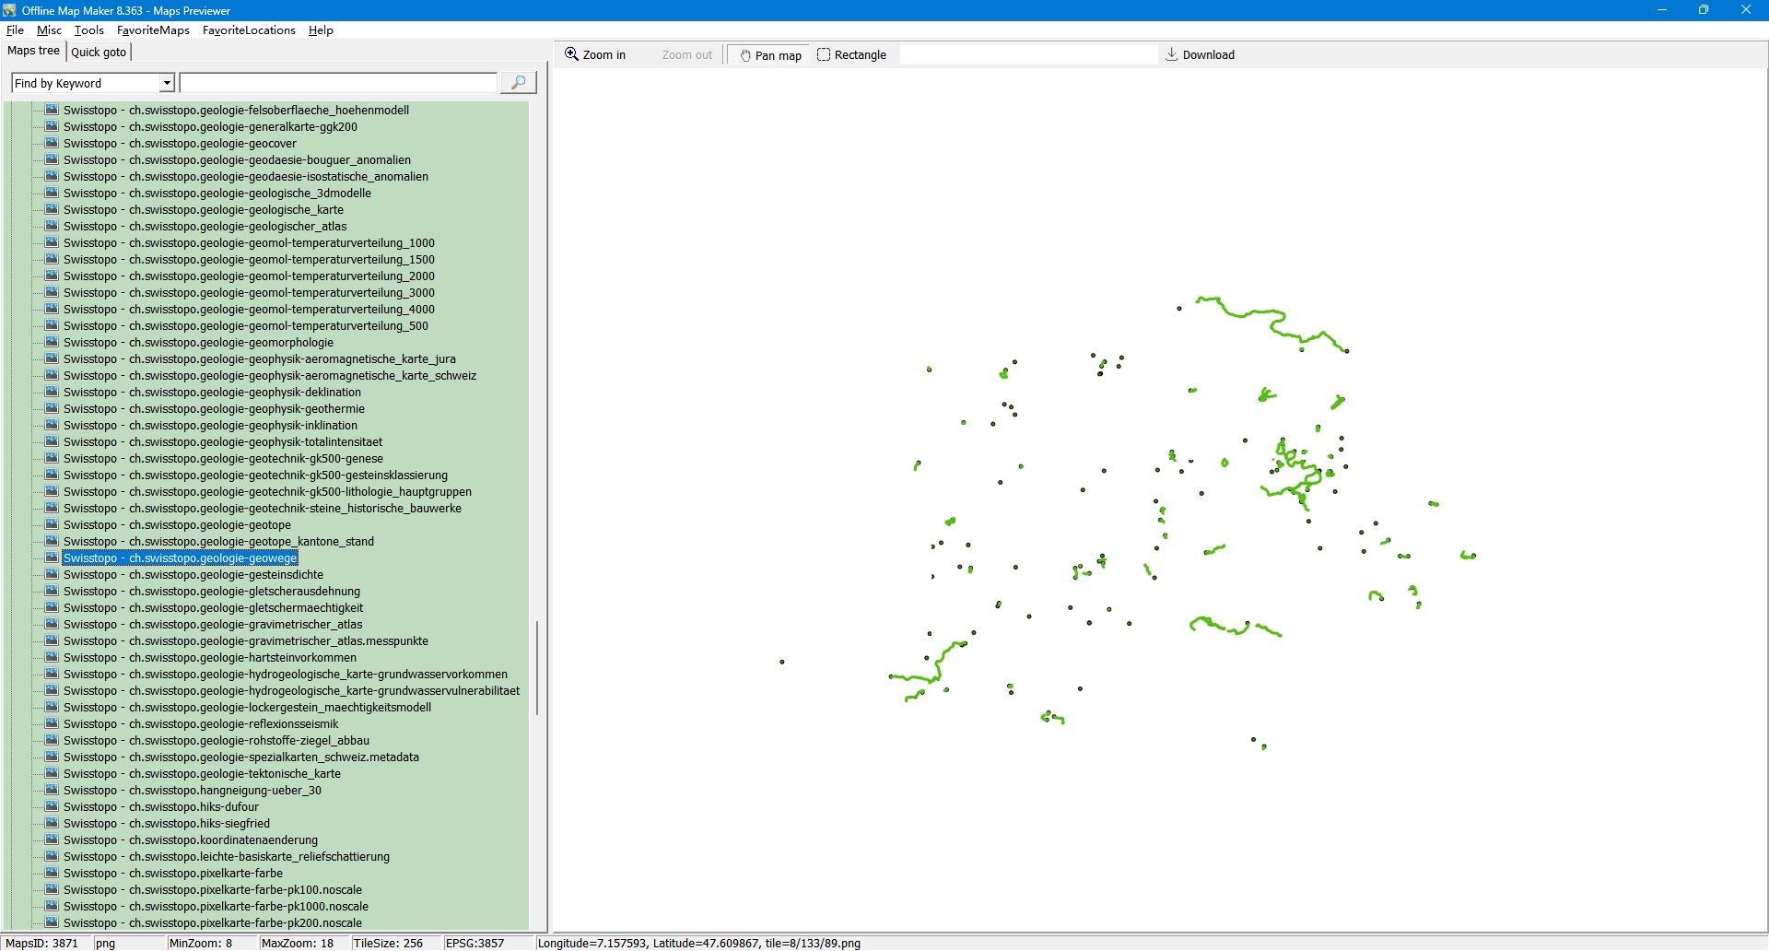Open the Find by Keyword dropdown
Screen dimensions: 1769x951
[x=167, y=83]
